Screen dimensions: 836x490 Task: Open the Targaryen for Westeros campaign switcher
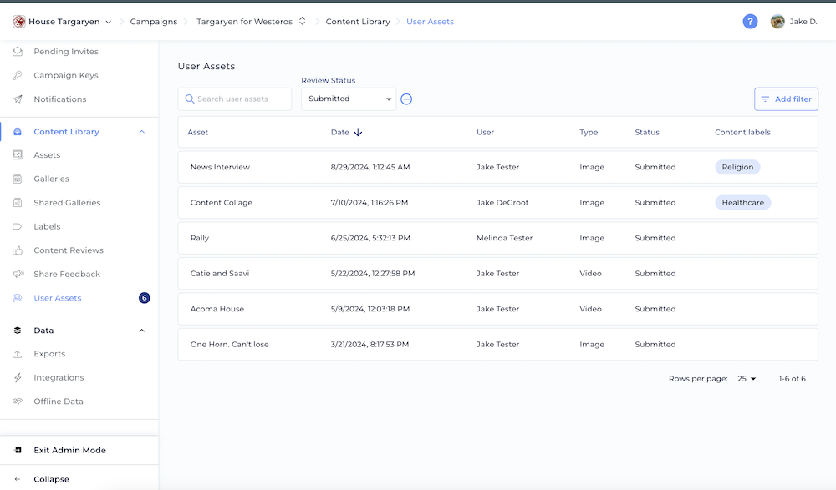point(303,21)
